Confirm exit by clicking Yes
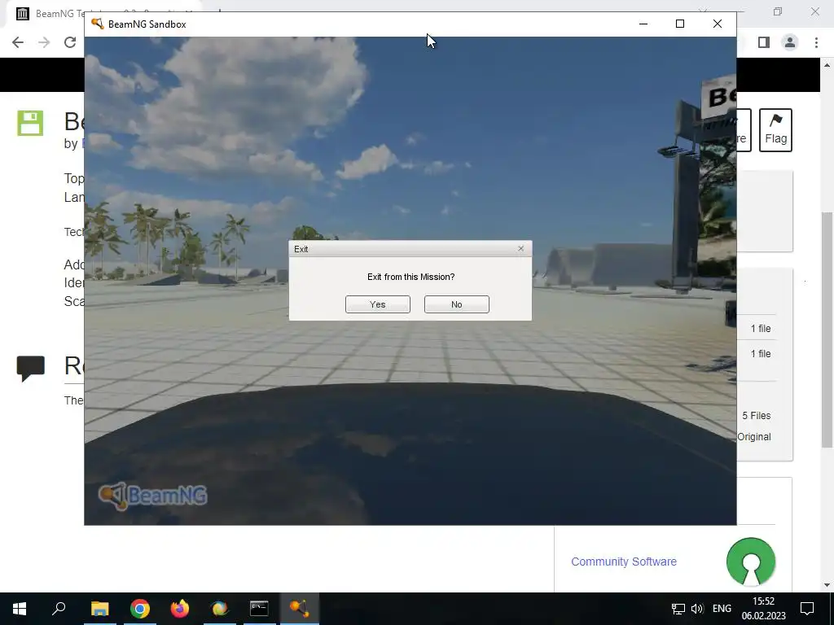 [x=378, y=304]
